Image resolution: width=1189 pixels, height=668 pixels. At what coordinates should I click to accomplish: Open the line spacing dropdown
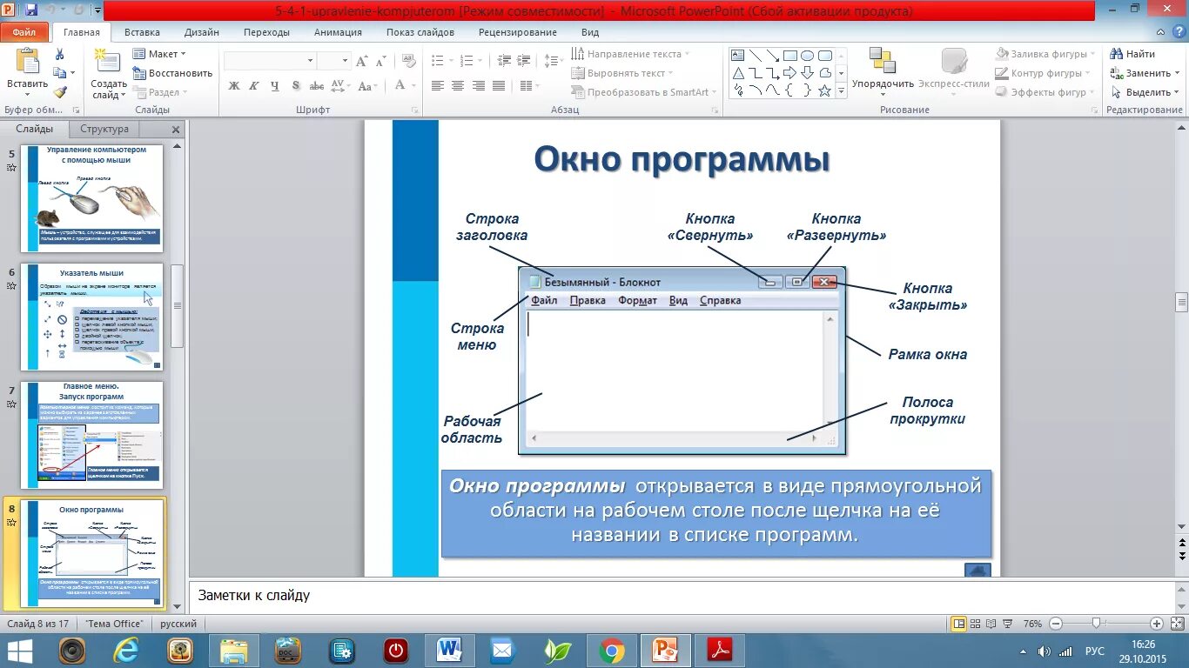coord(554,61)
